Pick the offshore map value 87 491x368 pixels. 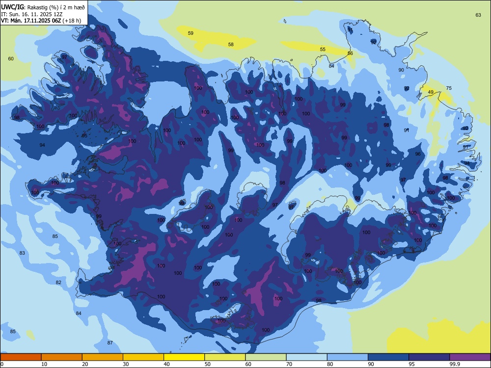coord(110,342)
